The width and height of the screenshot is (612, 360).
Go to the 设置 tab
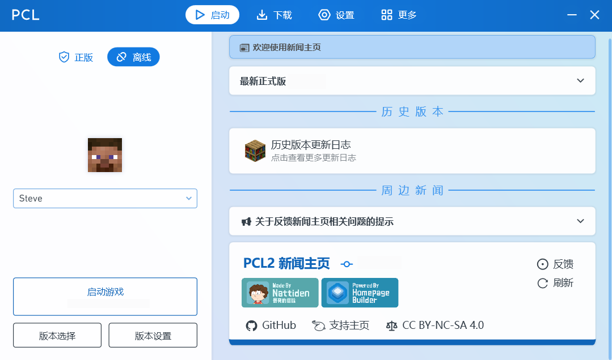pyautogui.click(x=336, y=15)
